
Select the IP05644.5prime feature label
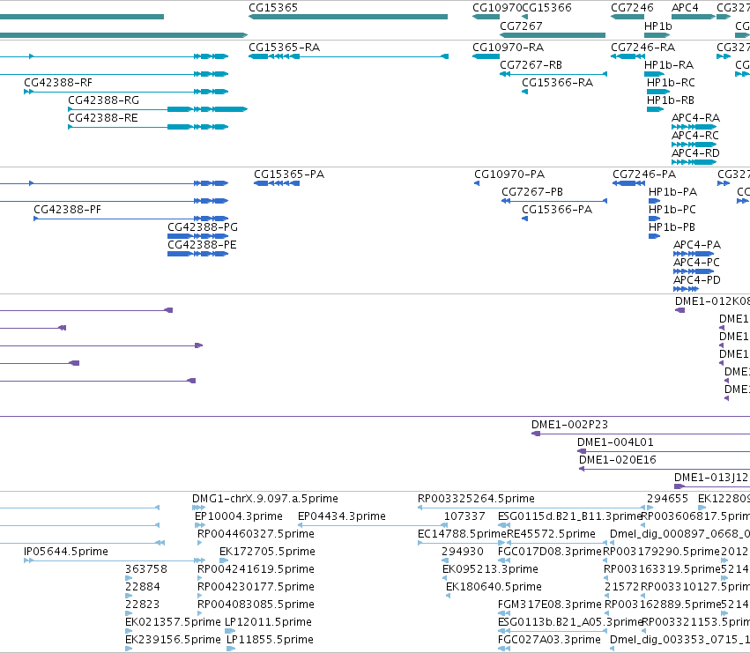[66, 552]
